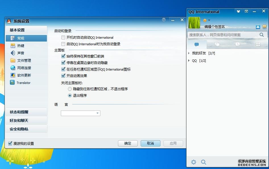Click the find magnifier icon at QQ panel bottom
The height and width of the screenshot is (169, 269).
pos(204,162)
